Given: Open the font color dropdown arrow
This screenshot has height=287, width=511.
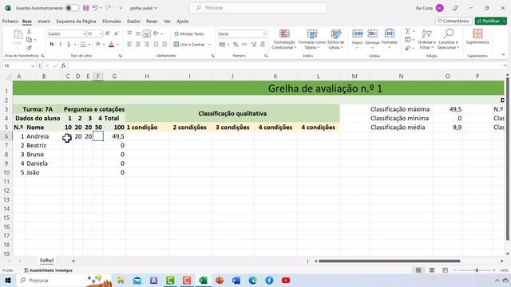Looking at the screenshot, I should (x=117, y=45).
